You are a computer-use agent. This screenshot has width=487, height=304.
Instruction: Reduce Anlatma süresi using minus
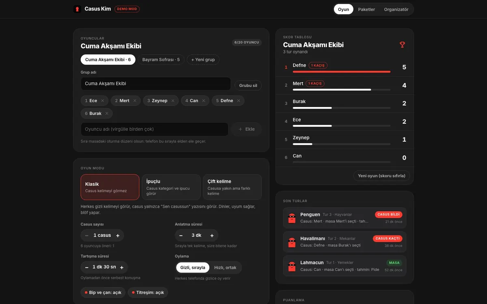tap(181, 235)
